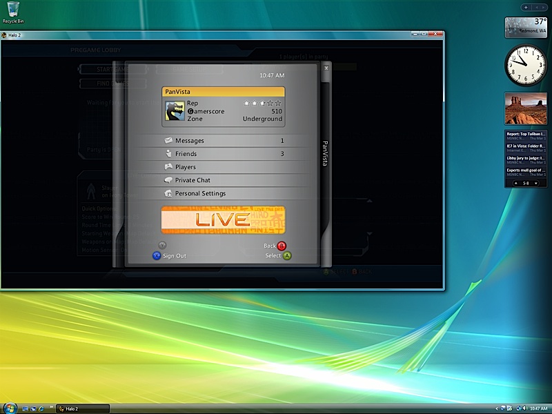Close the Live guide panel with X

tap(326, 68)
